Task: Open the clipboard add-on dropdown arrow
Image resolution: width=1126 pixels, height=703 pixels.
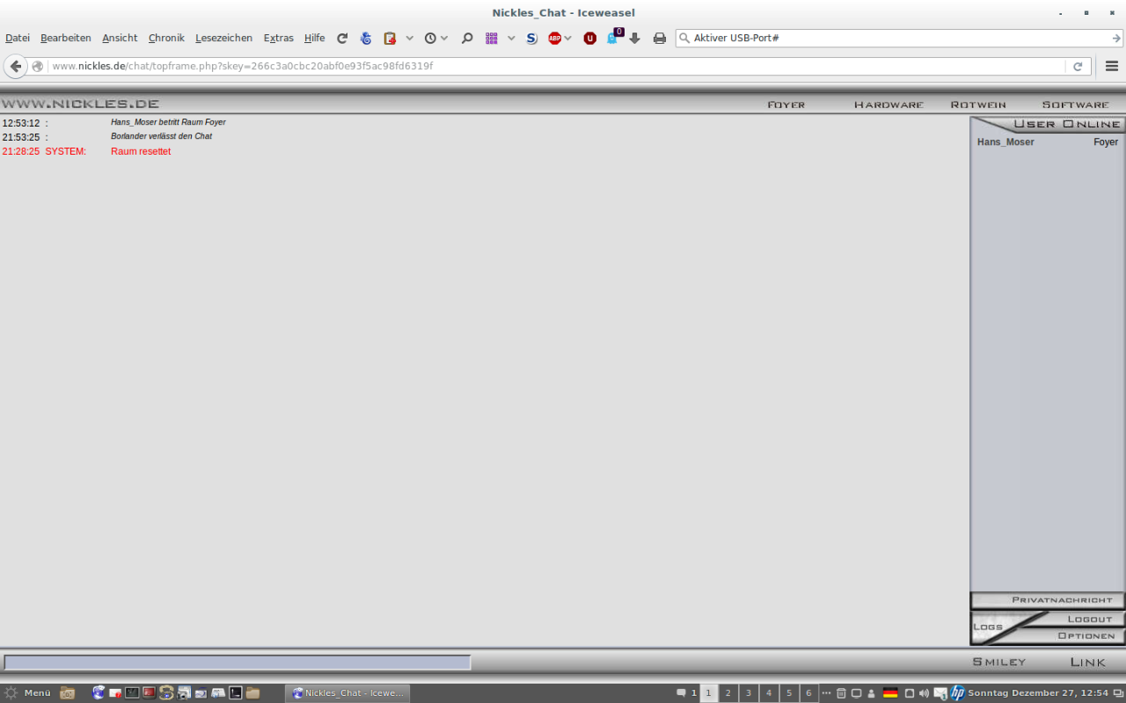Action: tap(409, 38)
